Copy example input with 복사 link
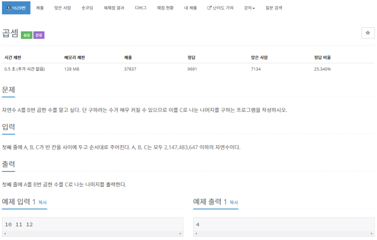This screenshot has height=240, width=377. click(43, 203)
